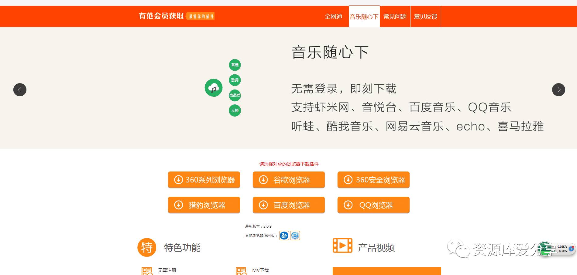This screenshot has width=577, height=275.
Task: Click the orange film video icon
Action: 342,246
